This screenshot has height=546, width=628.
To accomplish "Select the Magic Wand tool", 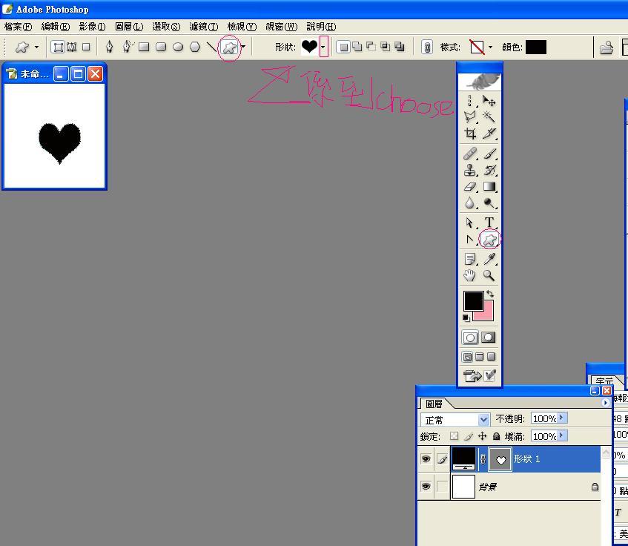I will [489, 116].
